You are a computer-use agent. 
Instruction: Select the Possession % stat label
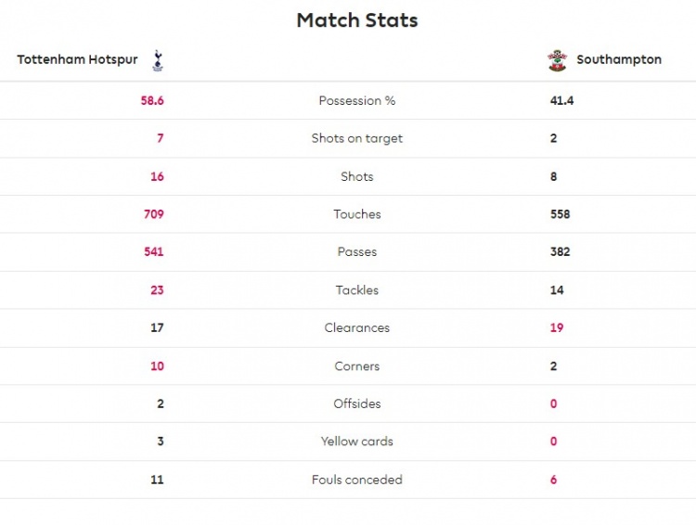357,100
